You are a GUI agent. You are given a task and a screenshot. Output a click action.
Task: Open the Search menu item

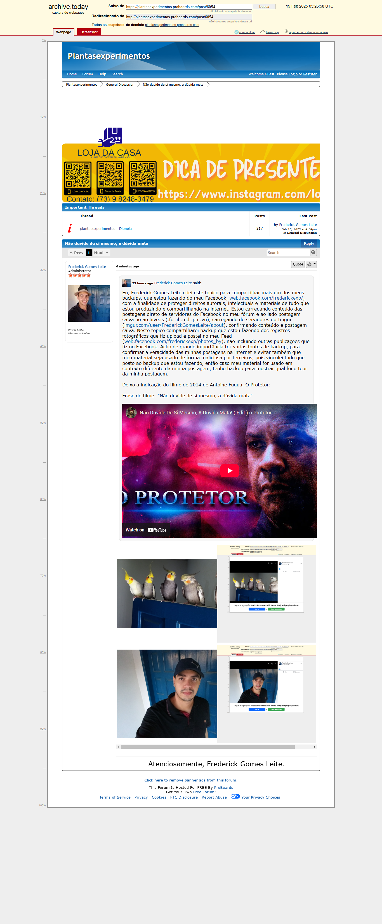[x=117, y=74]
